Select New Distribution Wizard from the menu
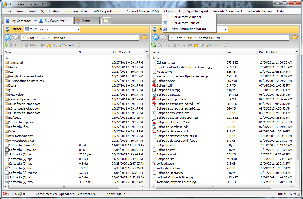 point(189,29)
